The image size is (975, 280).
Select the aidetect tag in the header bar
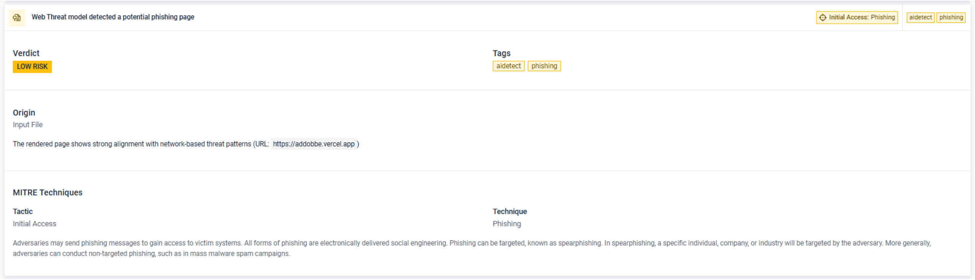(x=920, y=17)
